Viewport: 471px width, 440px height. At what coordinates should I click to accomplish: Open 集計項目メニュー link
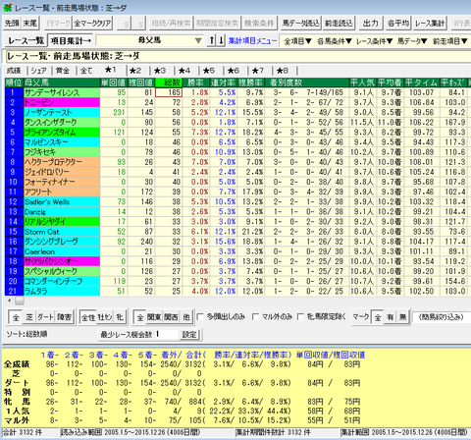252,41
